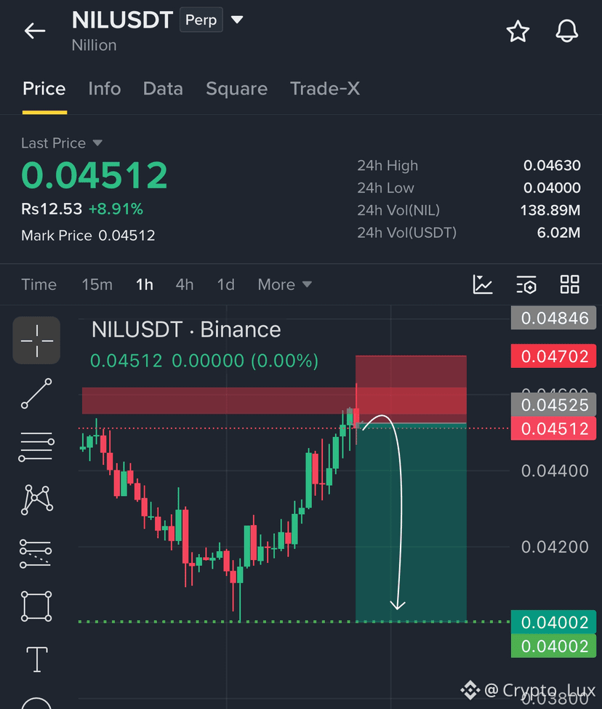Click the 24h Vol(USDT) value 6.02M
This screenshot has height=709, width=602.
point(558,233)
